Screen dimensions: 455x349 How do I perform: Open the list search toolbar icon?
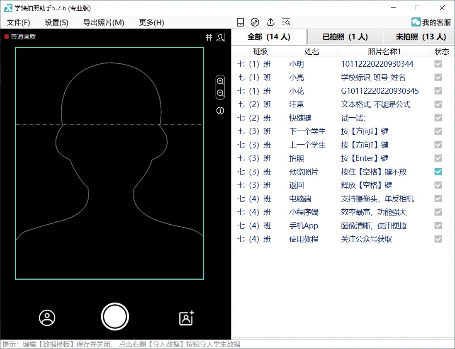pyautogui.click(x=286, y=22)
